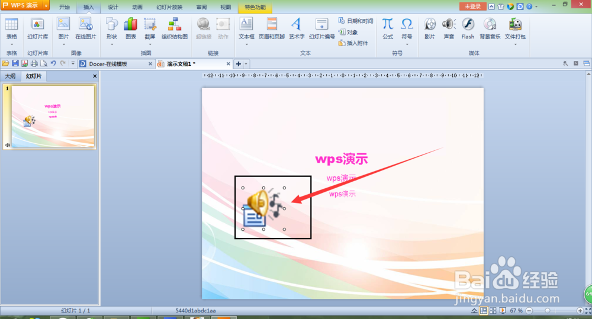Expand the 形状 dropdown arrow

112,44
